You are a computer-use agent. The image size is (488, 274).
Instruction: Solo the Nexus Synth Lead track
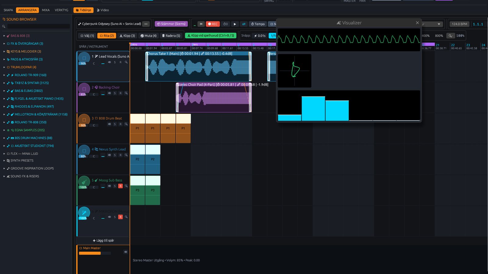(115, 155)
